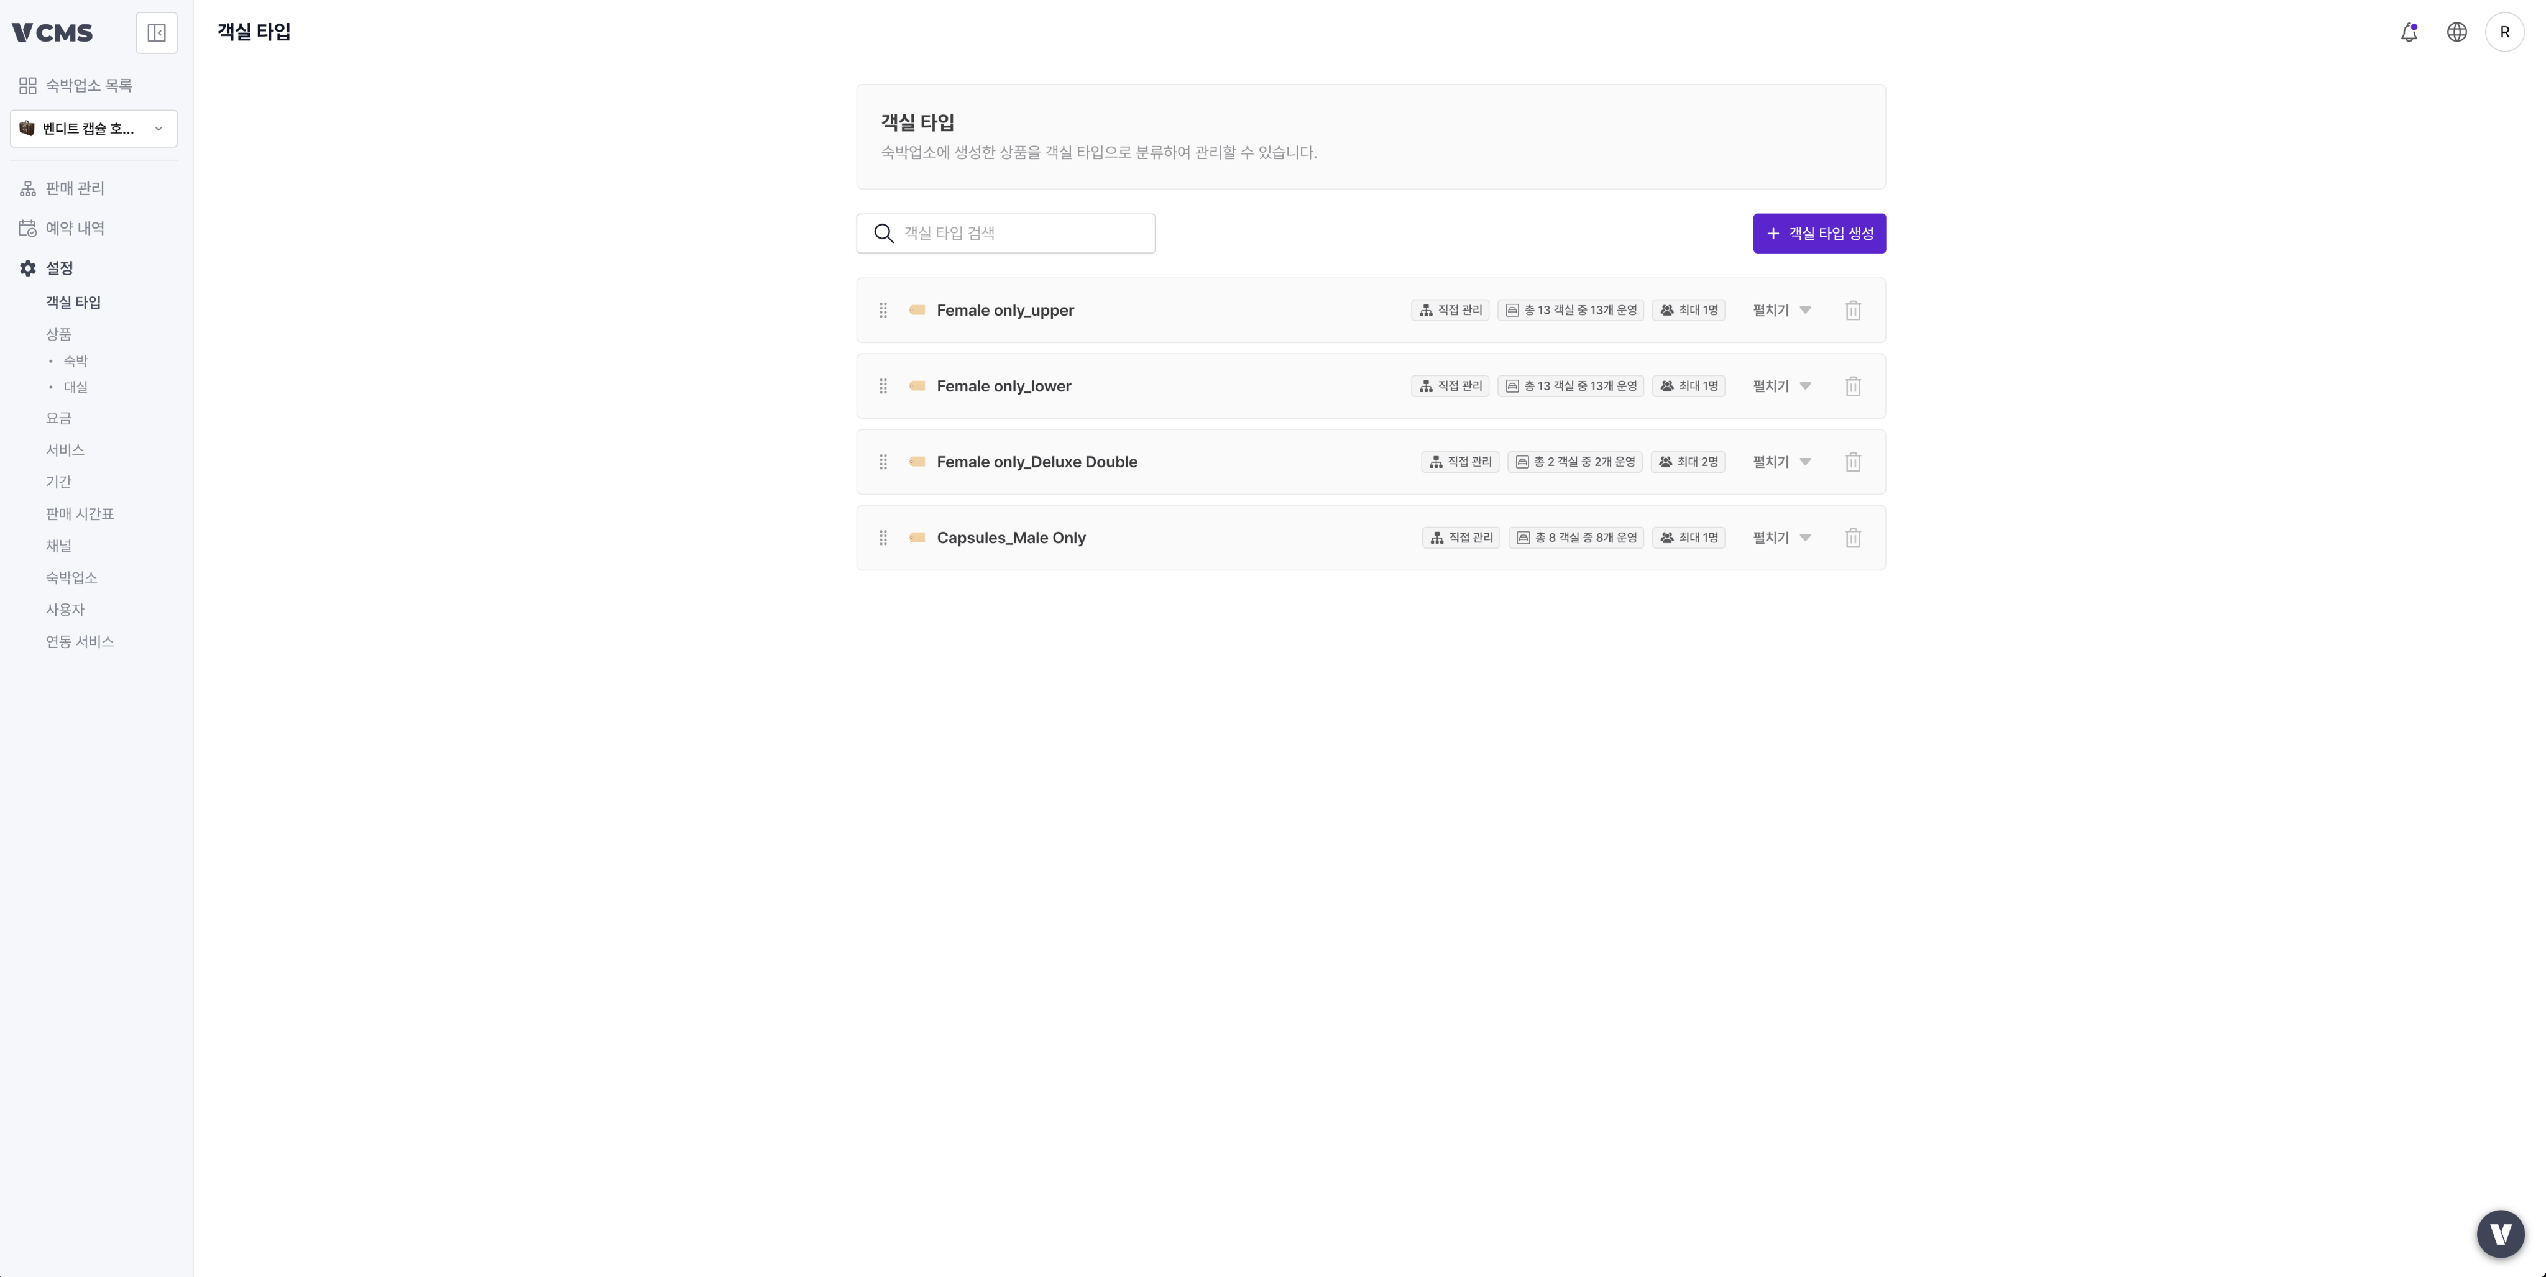Delete the Capsules_Male Only room type
Viewport: 2546px width, 1277px height.
point(1853,538)
